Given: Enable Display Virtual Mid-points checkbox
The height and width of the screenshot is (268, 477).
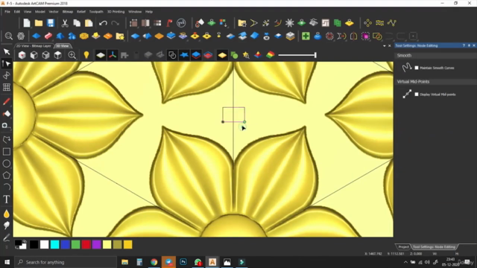Looking at the screenshot, I should pos(417,95).
